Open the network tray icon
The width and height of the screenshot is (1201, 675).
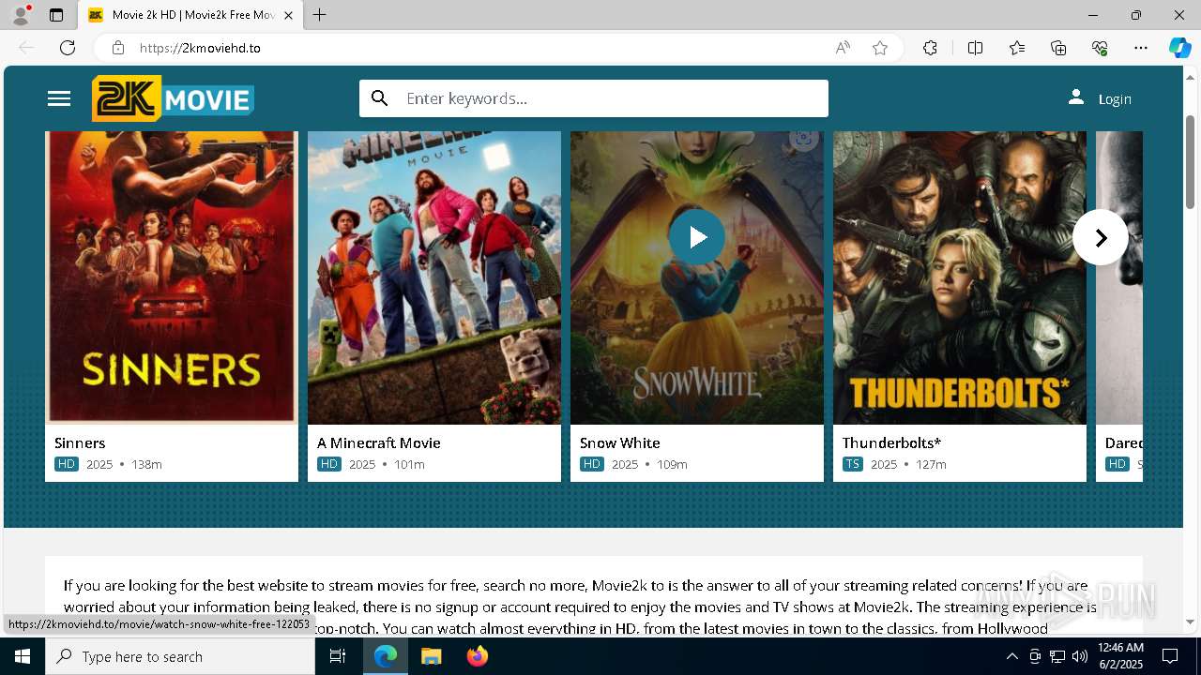1057,656
